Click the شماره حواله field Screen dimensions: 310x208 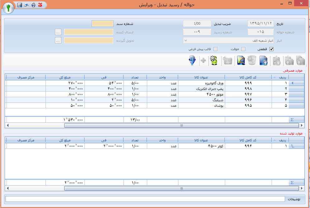pos(261,32)
